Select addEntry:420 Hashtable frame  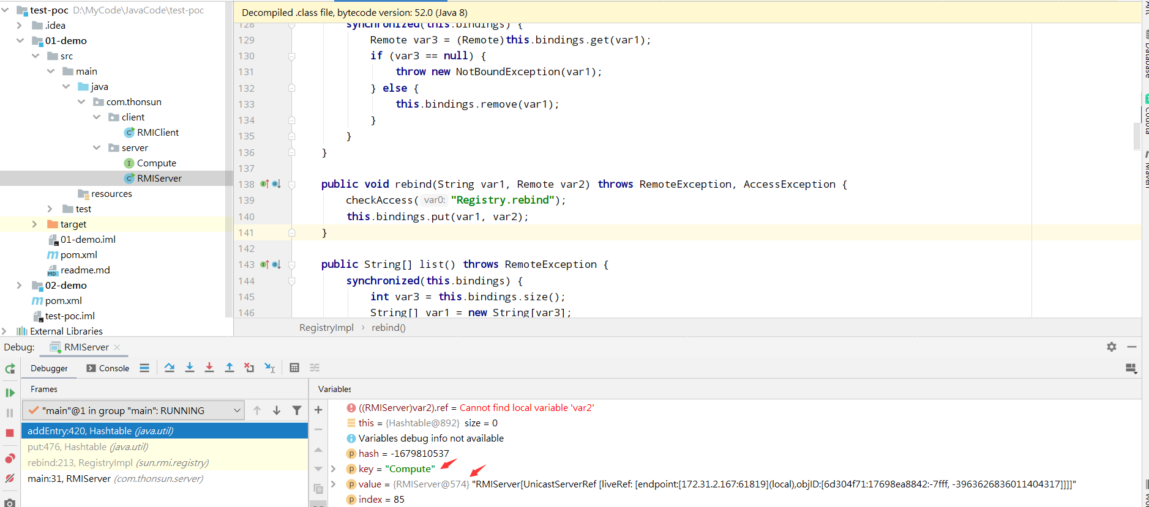tap(165, 431)
